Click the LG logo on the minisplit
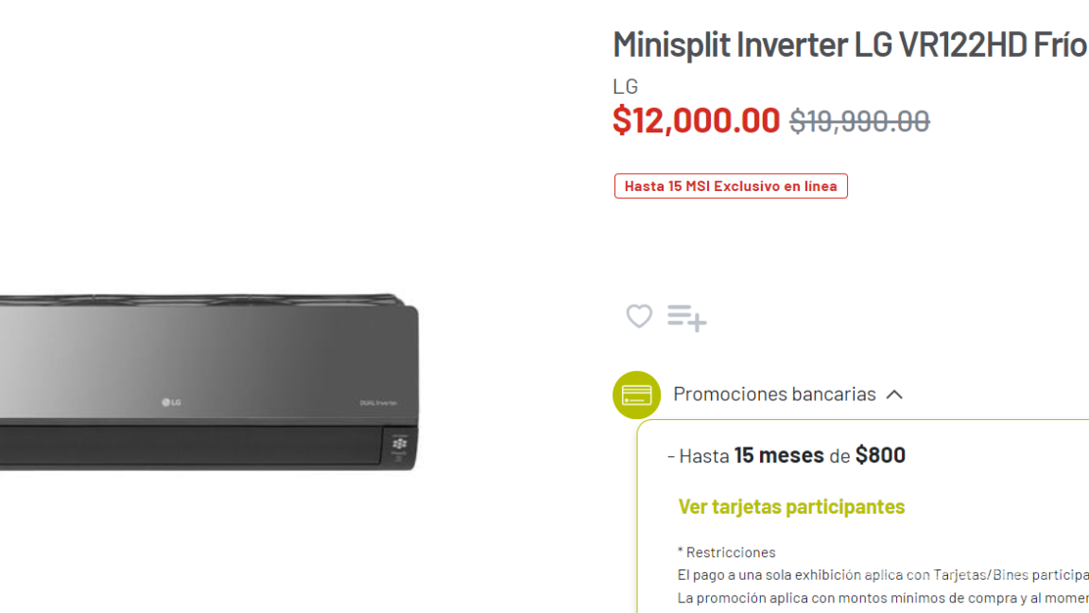 pyautogui.click(x=171, y=402)
